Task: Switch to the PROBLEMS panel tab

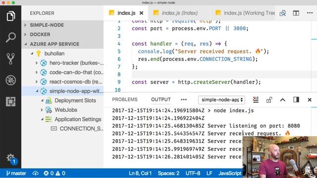Action: click(x=125, y=99)
